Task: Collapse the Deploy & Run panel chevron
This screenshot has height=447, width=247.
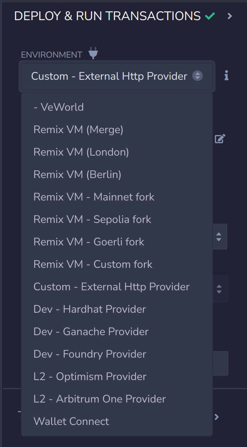Action: (230, 16)
